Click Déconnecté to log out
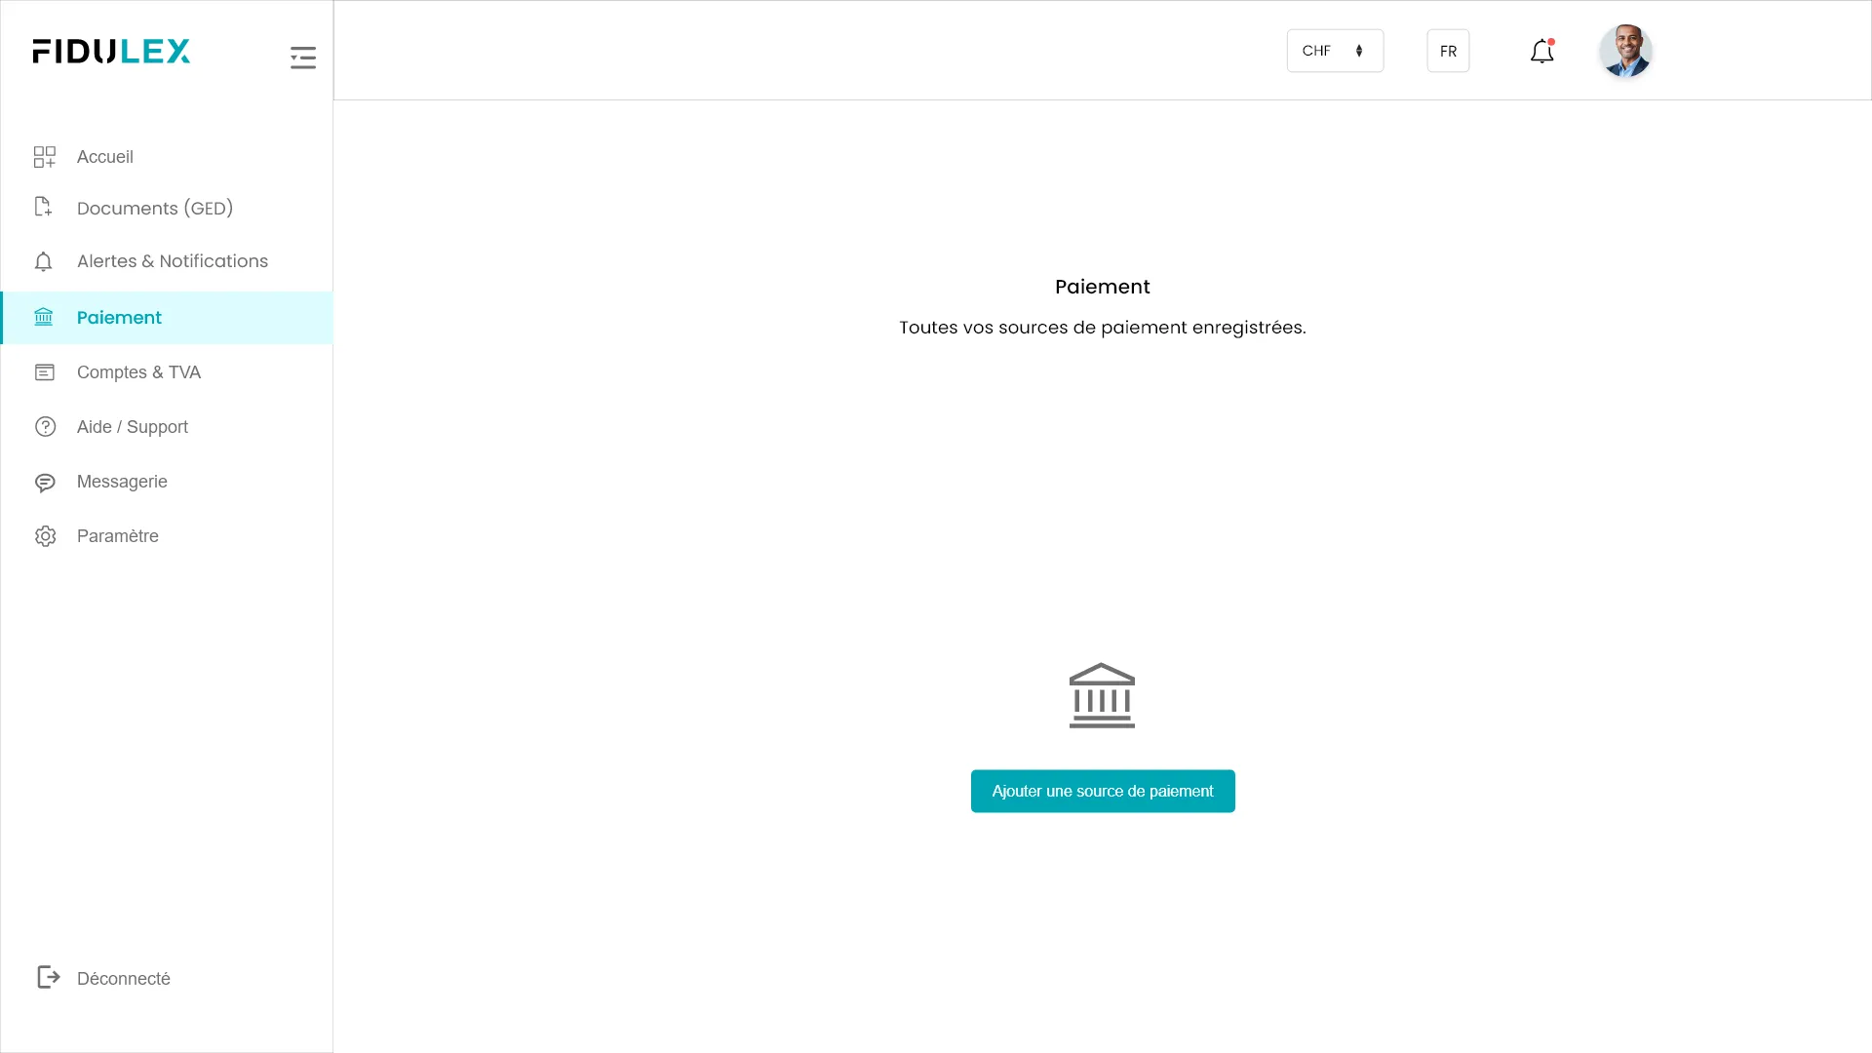 coord(123,978)
